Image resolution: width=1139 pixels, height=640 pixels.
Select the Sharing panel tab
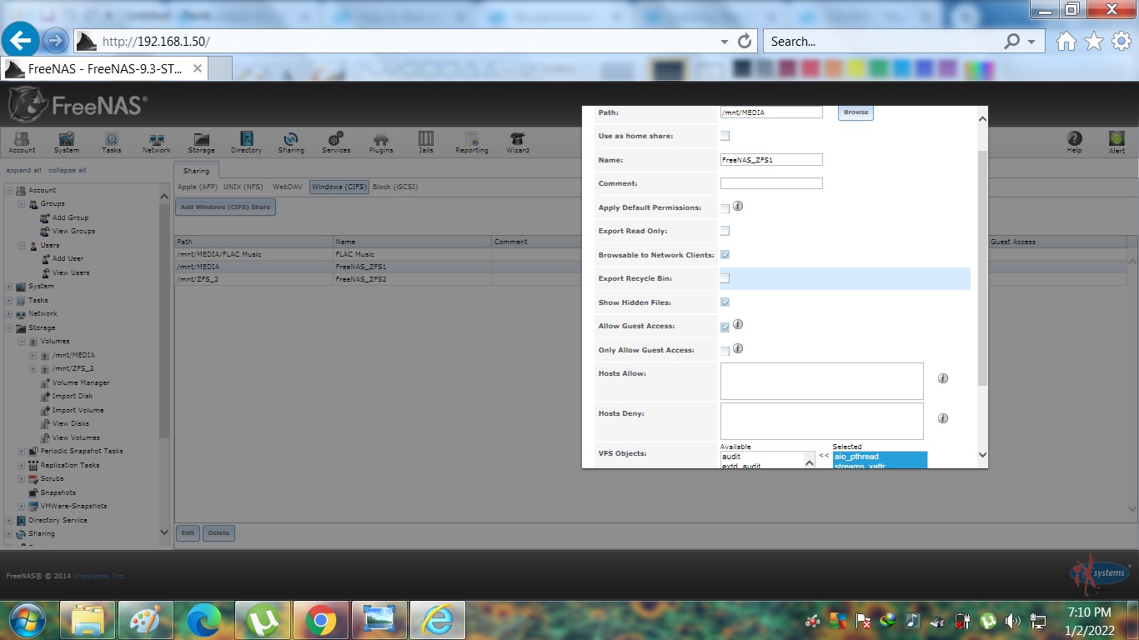196,171
